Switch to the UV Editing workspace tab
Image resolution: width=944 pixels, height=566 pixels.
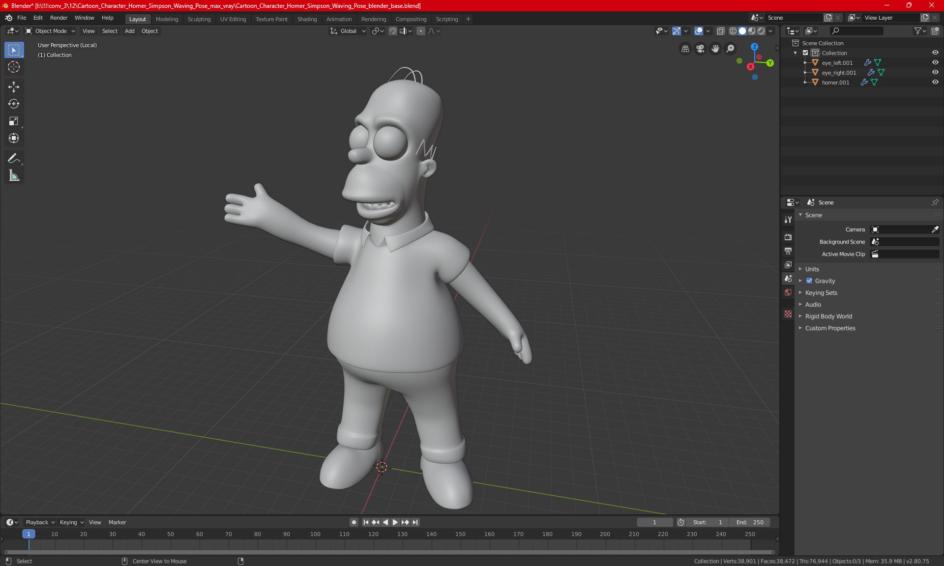tap(233, 19)
